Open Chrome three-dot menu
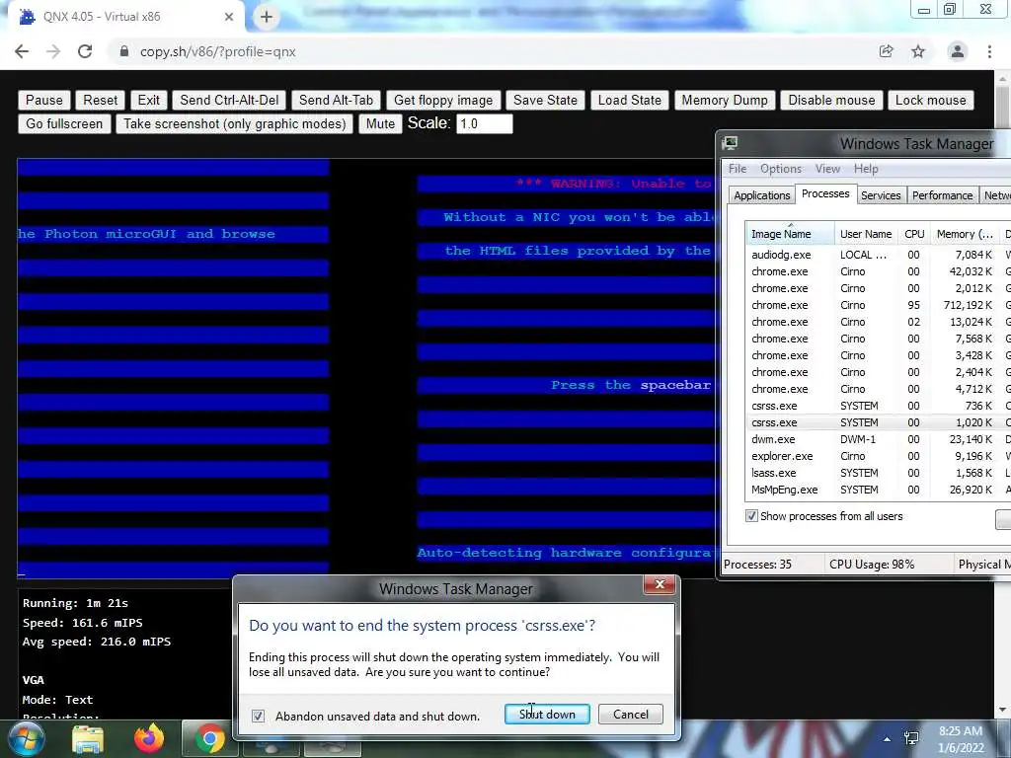 pos(989,51)
